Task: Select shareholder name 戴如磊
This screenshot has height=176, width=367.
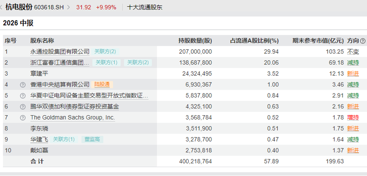Action: click(x=39, y=150)
